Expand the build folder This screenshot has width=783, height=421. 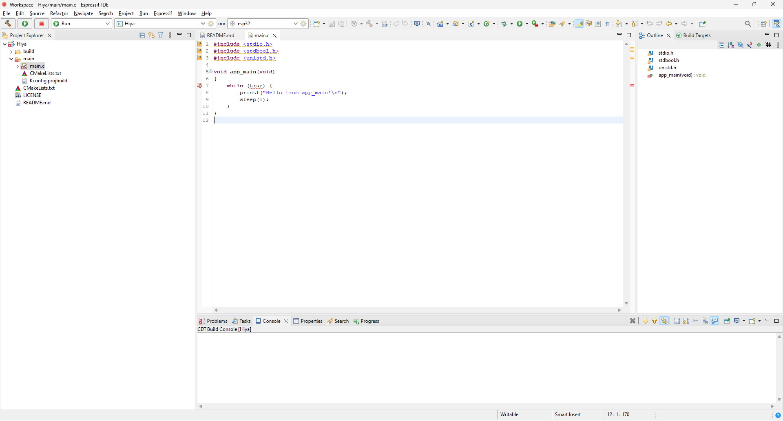pyautogui.click(x=11, y=52)
